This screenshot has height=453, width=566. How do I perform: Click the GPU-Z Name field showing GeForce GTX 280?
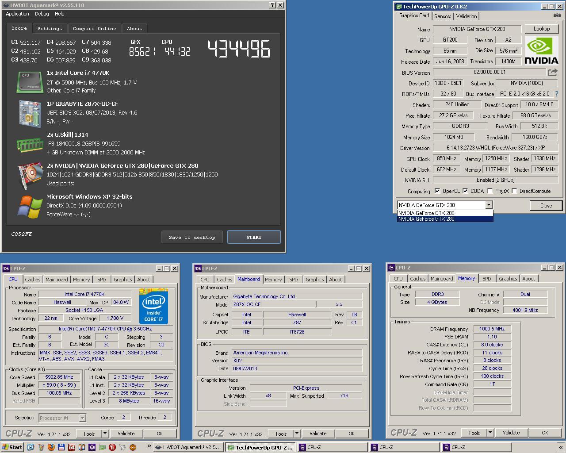pos(477,29)
